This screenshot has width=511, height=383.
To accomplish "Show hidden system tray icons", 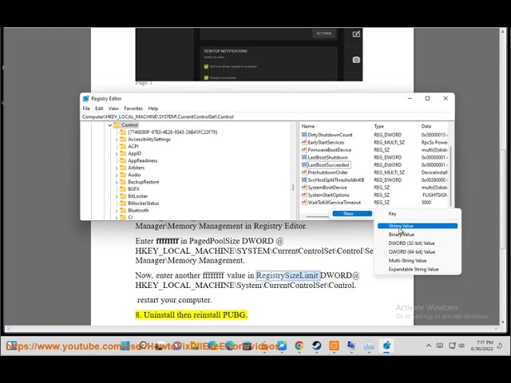I will tap(429, 345).
